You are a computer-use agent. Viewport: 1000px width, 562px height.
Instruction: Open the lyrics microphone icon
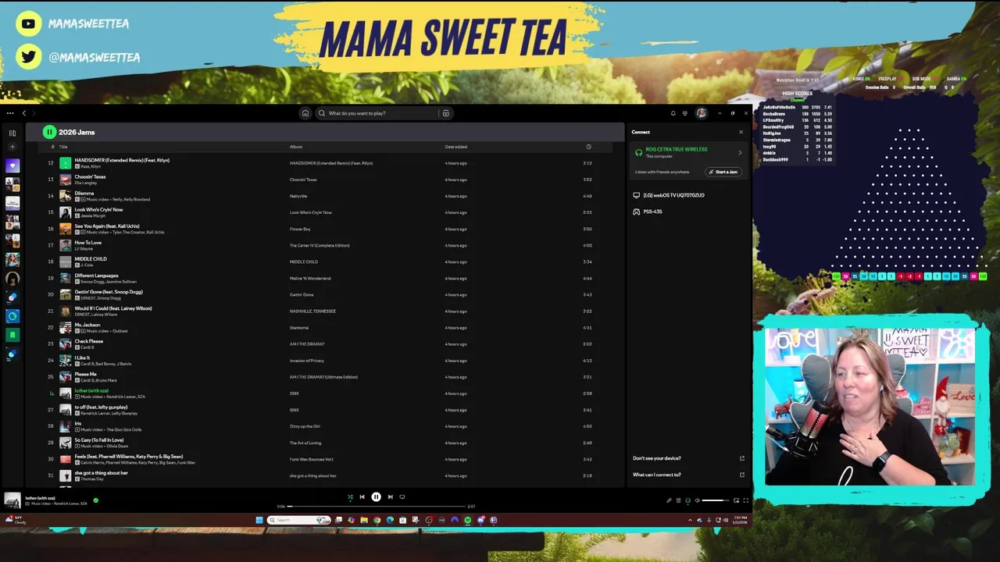coord(669,500)
